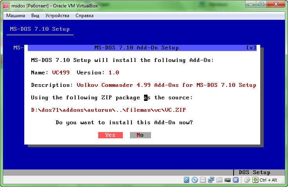The image size is (288, 187).
Task: Click the VC.ZIP source path
Action: tap(108, 110)
